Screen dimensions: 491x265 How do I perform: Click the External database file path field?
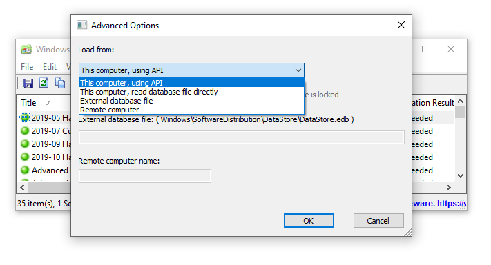[x=242, y=137]
